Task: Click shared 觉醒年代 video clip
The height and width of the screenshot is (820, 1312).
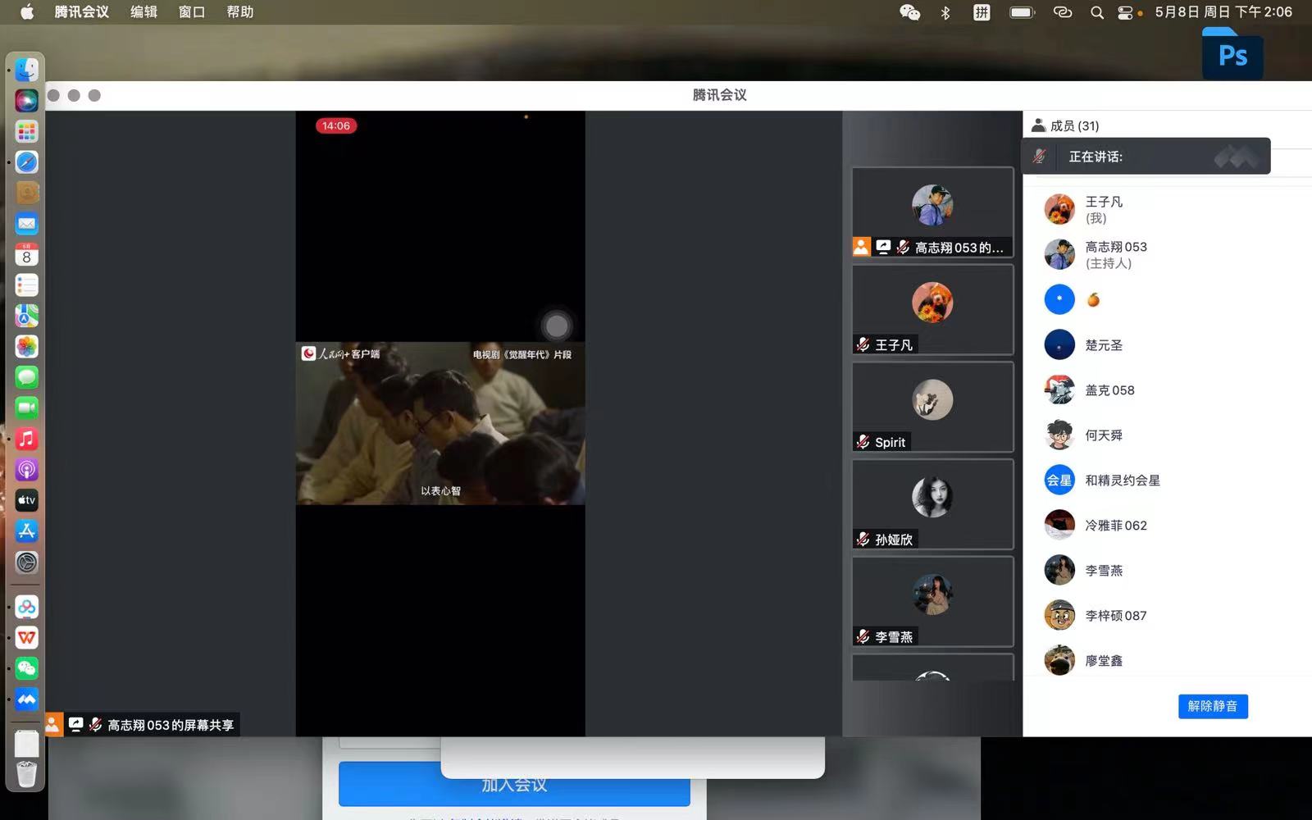Action: click(440, 423)
